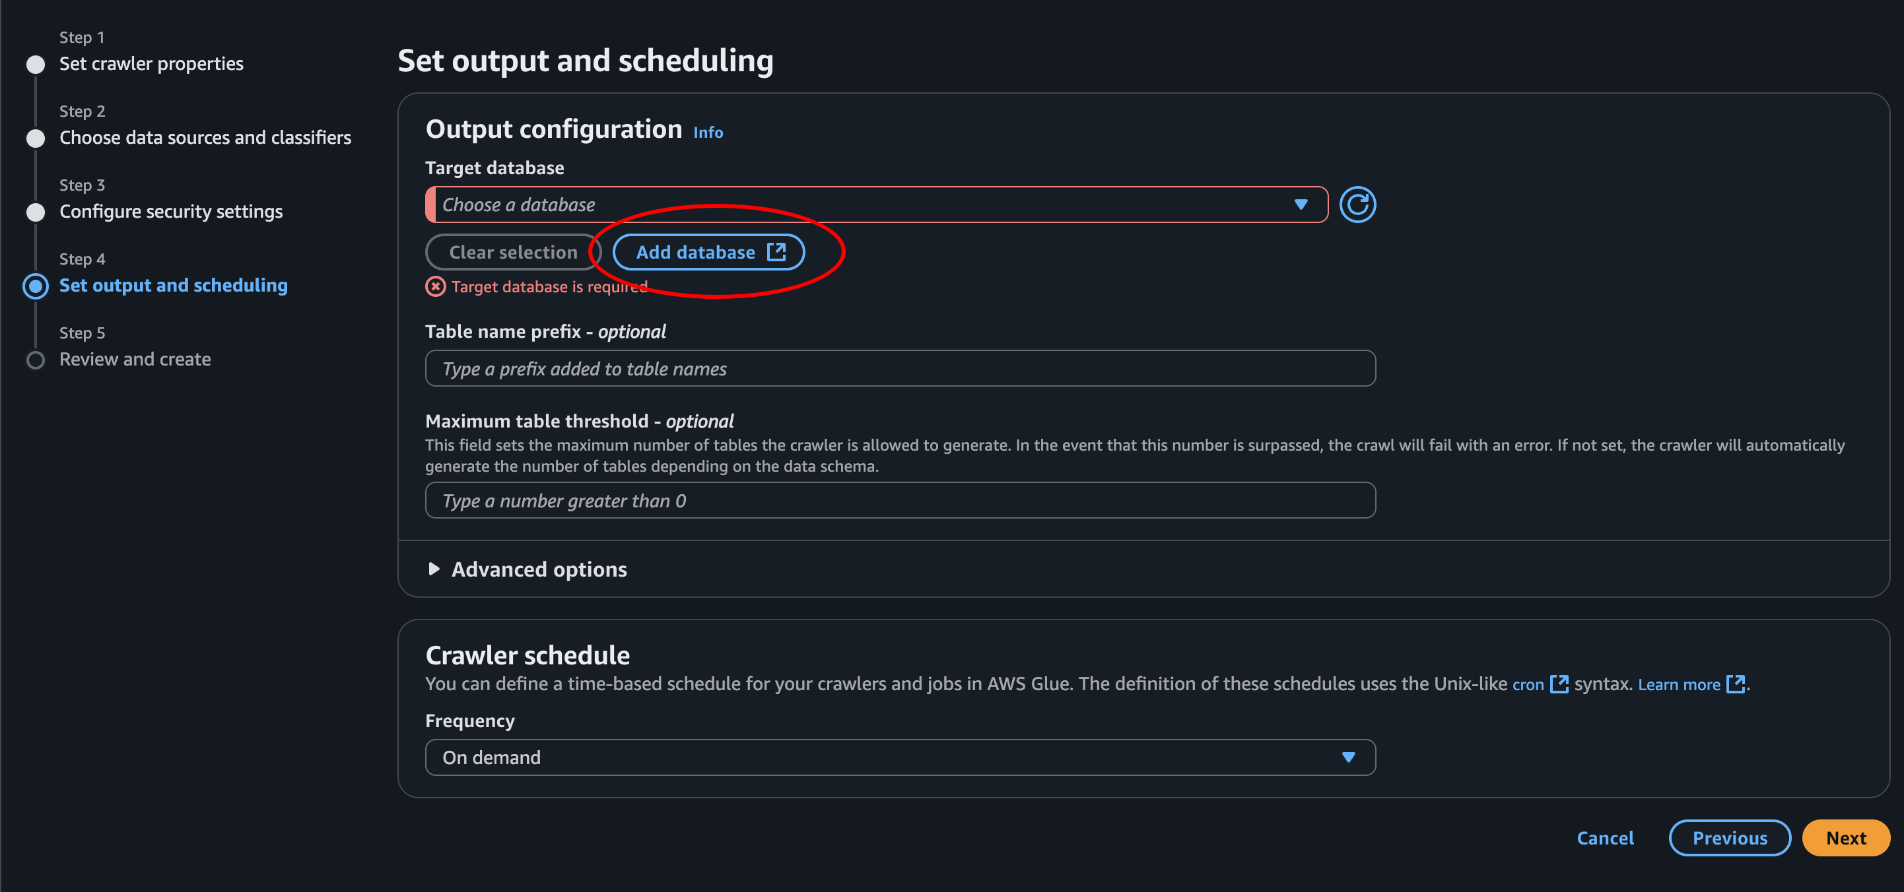The image size is (1904, 892).
Task: Click the Step 1 progress circle
Action: click(x=36, y=64)
